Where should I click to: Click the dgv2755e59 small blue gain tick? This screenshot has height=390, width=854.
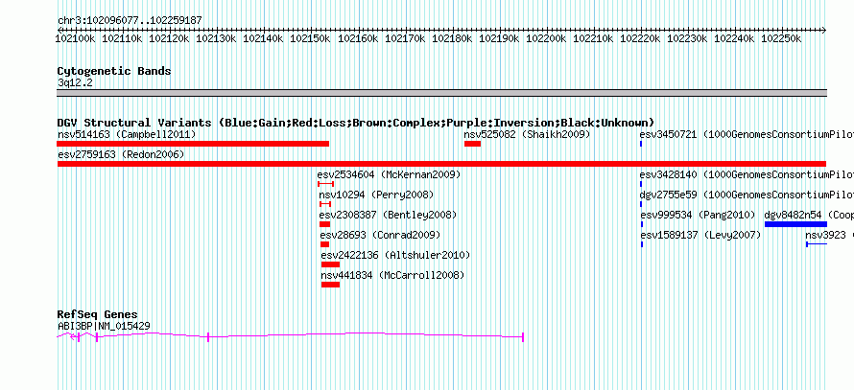point(641,204)
